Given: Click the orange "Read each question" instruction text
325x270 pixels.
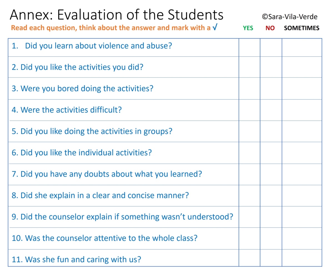Looking at the screenshot, I should pyautogui.click(x=111, y=28).
